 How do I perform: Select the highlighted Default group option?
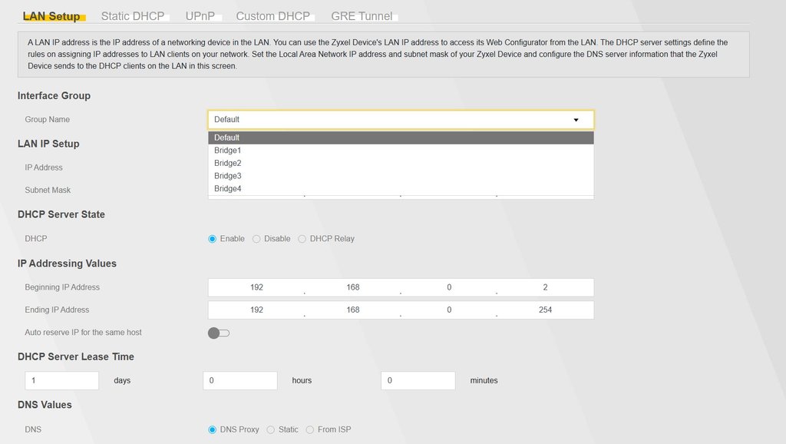tap(227, 138)
